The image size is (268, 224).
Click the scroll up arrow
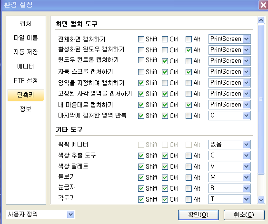click(261, 20)
